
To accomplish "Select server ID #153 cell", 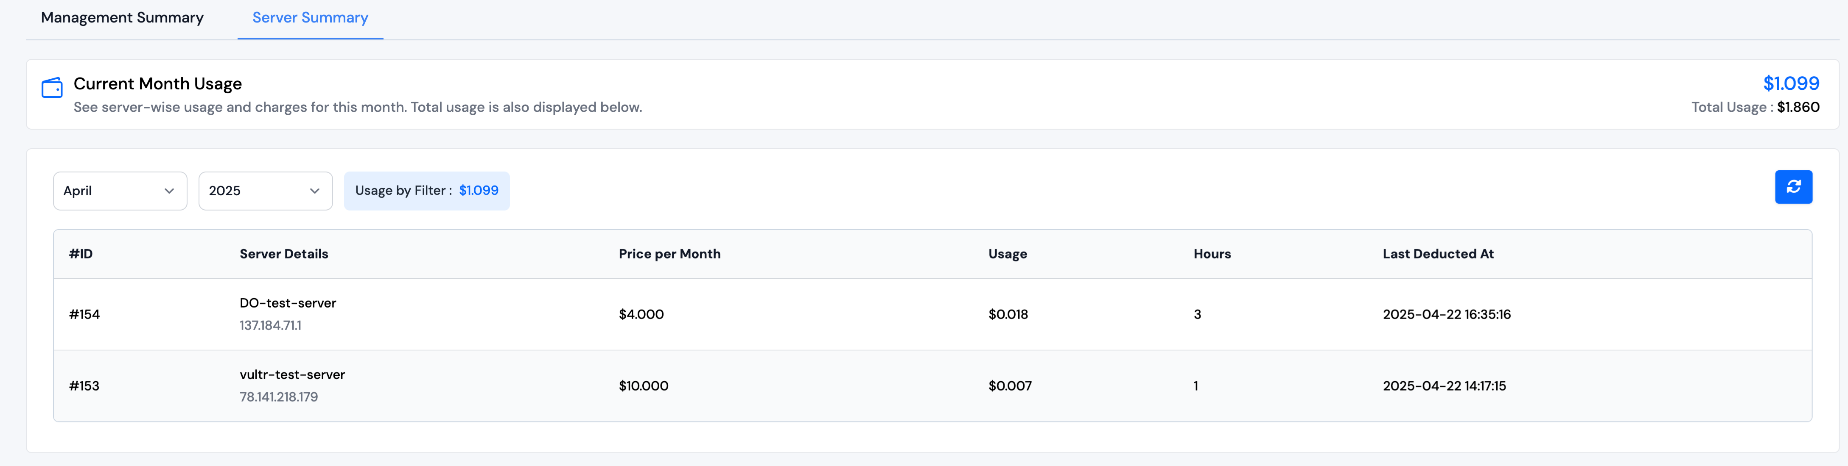I will pos(85,386).
